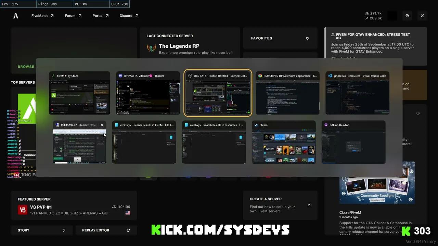
Task: Switch to the Visual Studio Code ignore.lua window
Action: (357, 93)
